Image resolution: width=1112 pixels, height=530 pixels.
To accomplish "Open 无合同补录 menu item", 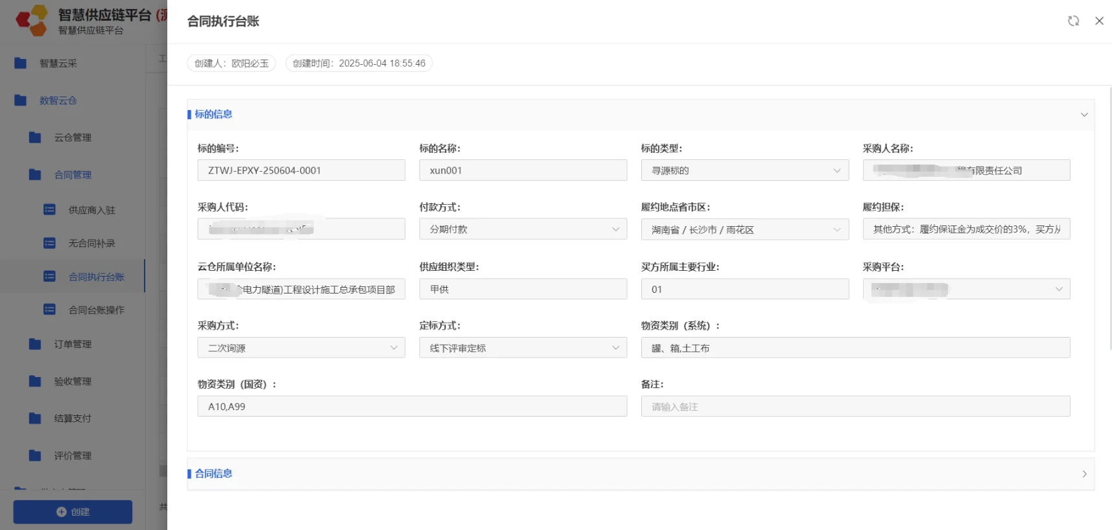I will [92, 243].
